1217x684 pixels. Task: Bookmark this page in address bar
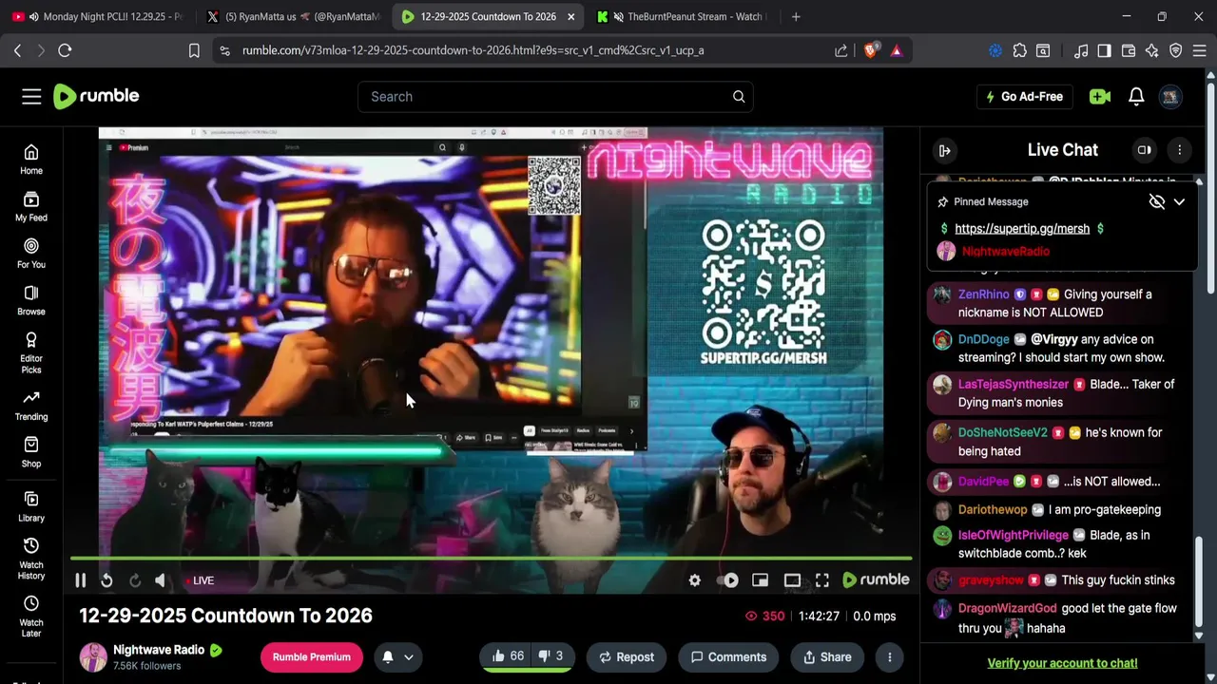coord(194,50)
